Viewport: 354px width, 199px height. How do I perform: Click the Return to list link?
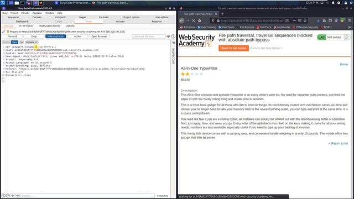pyautogui.click(x=338, y=143)
